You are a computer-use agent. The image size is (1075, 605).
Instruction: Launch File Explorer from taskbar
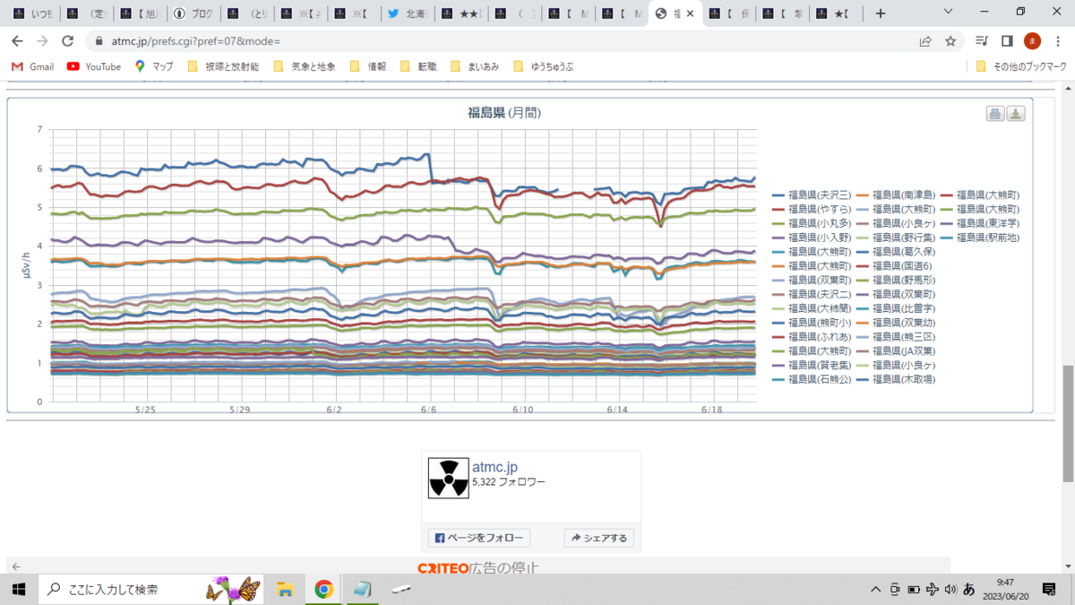pos(285,589)
